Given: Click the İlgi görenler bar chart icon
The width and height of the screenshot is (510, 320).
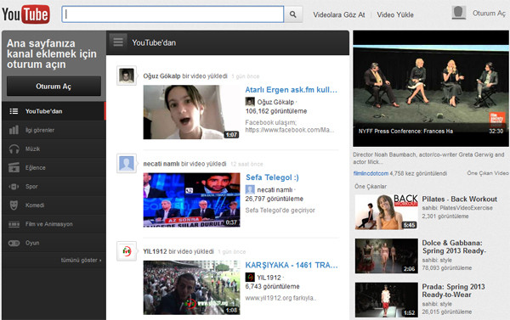Looking at the screenshot, I should (14, 130).
